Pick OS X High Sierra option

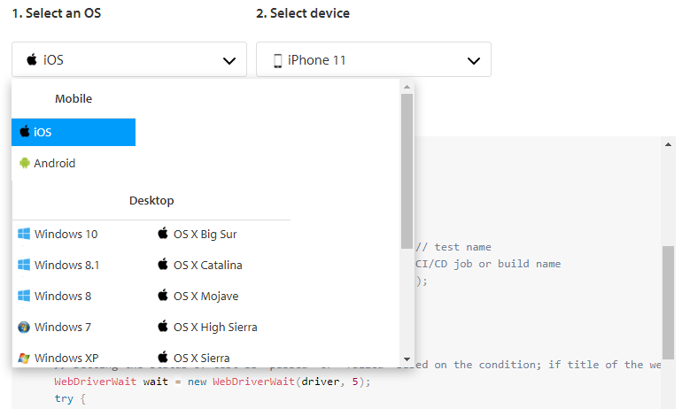[207, 327]
